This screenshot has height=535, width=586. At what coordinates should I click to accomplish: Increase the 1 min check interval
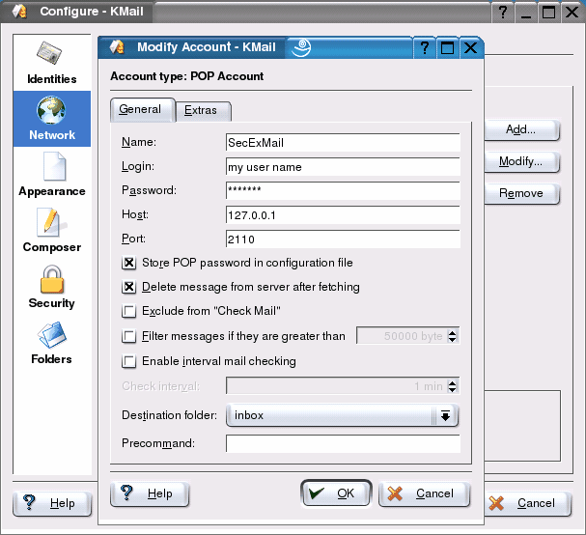452,382
